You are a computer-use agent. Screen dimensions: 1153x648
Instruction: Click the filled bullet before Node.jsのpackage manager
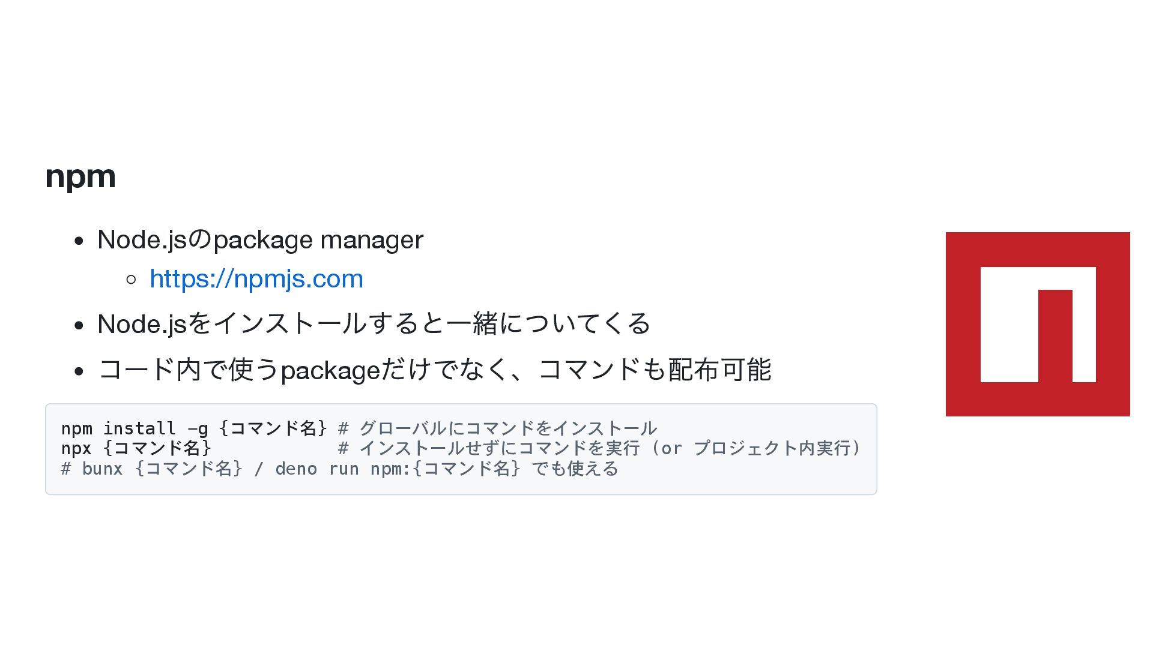(79, 241)
